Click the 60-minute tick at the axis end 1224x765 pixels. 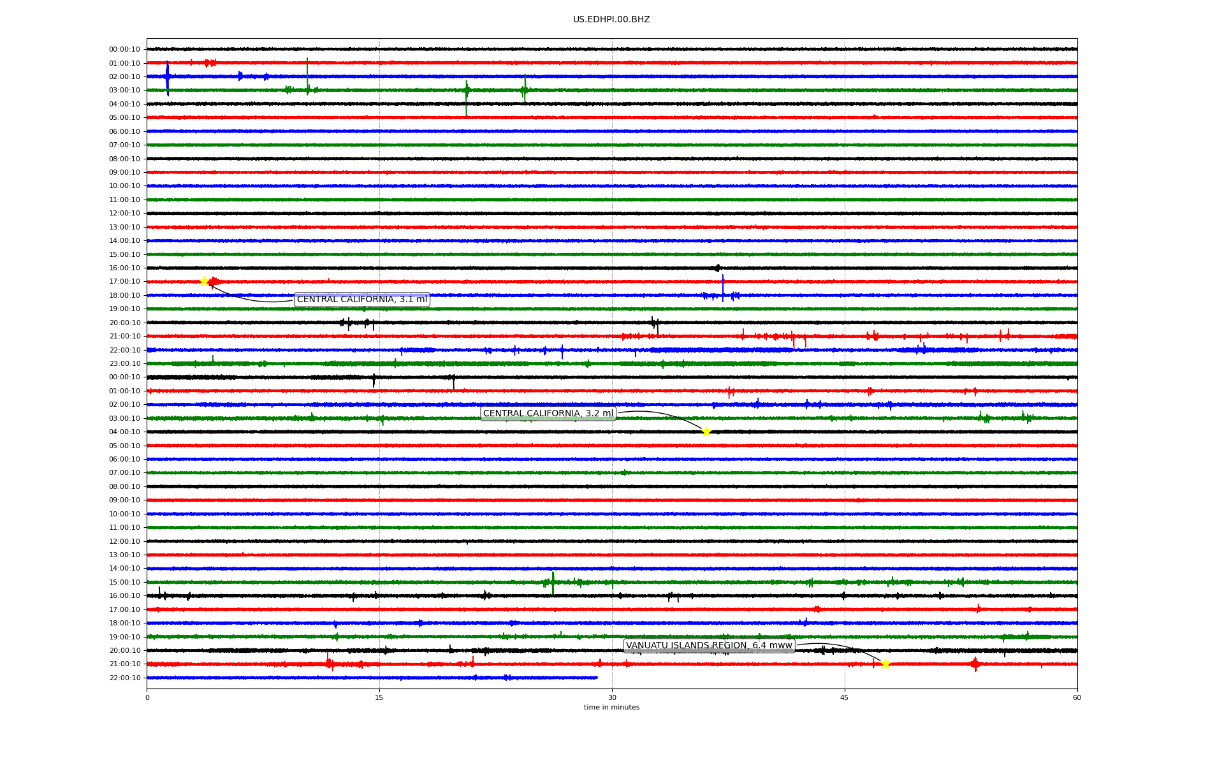point(1077,697)
